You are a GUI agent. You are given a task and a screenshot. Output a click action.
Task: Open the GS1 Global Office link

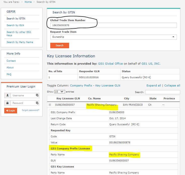[110, 64]
